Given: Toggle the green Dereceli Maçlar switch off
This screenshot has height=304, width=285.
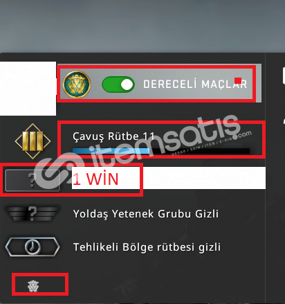Looking at the screenshot, I should point(118,84).
